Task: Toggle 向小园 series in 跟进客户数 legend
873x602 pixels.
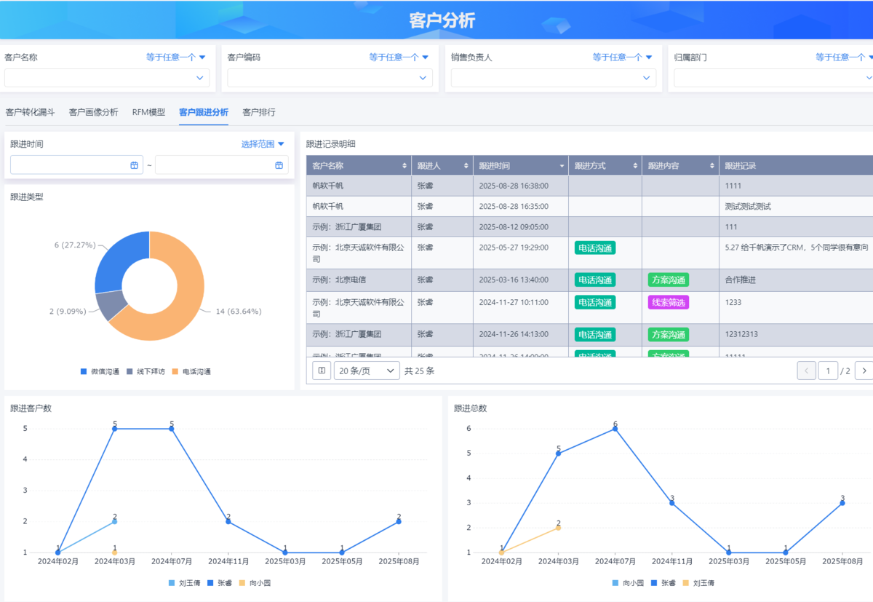Action: point(255,583)
